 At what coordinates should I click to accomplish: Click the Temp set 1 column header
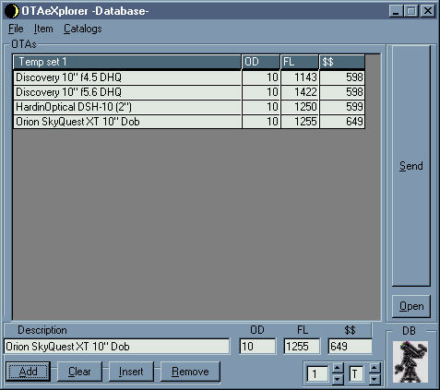click(x=127, y=62)
